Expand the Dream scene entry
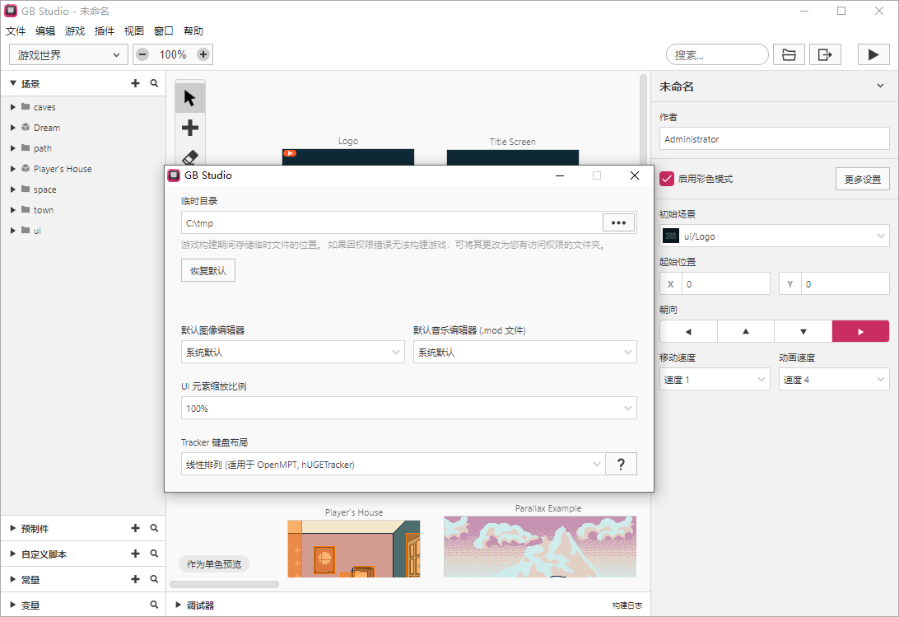The image size is (899, 617). click(x=13, y=128)
